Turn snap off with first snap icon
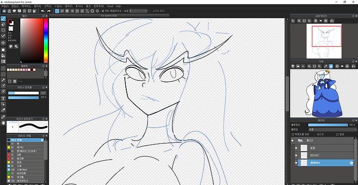358x185 pixels. tap(57, 11)
